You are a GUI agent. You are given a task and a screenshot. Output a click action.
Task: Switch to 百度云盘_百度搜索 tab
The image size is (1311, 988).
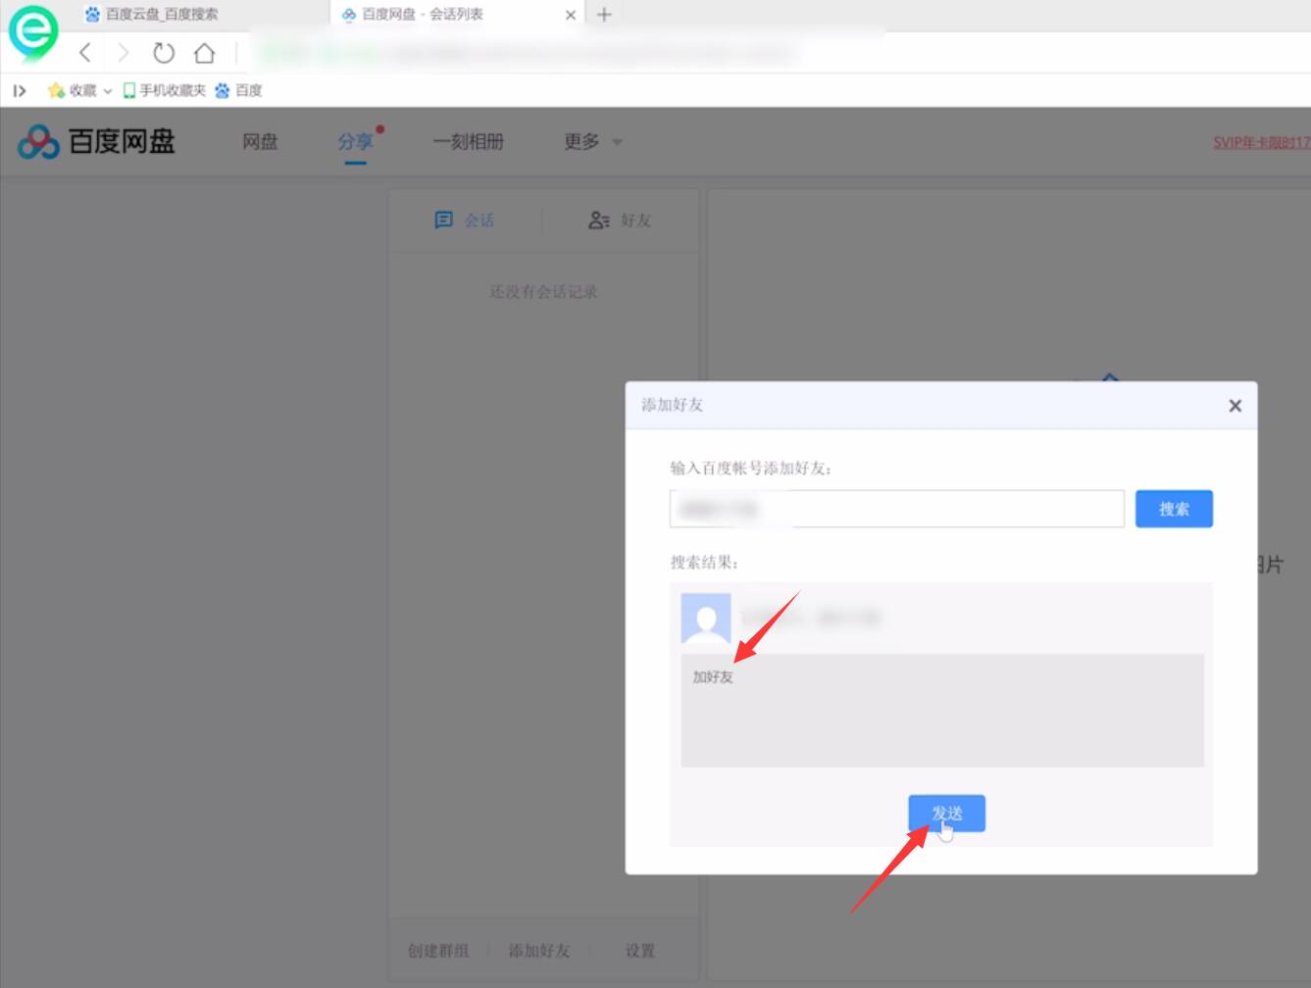click(152, 15)
